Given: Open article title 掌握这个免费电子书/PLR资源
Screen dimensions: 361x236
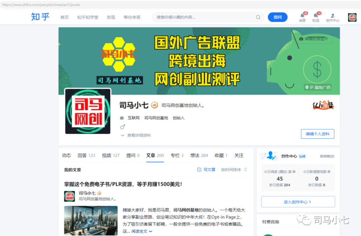Looking at the screenshot, I should pos(123,184).
